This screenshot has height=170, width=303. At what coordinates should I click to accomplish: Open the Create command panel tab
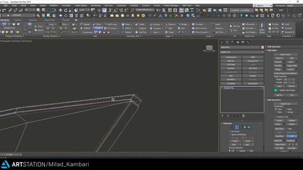click(x=222, y=42)
